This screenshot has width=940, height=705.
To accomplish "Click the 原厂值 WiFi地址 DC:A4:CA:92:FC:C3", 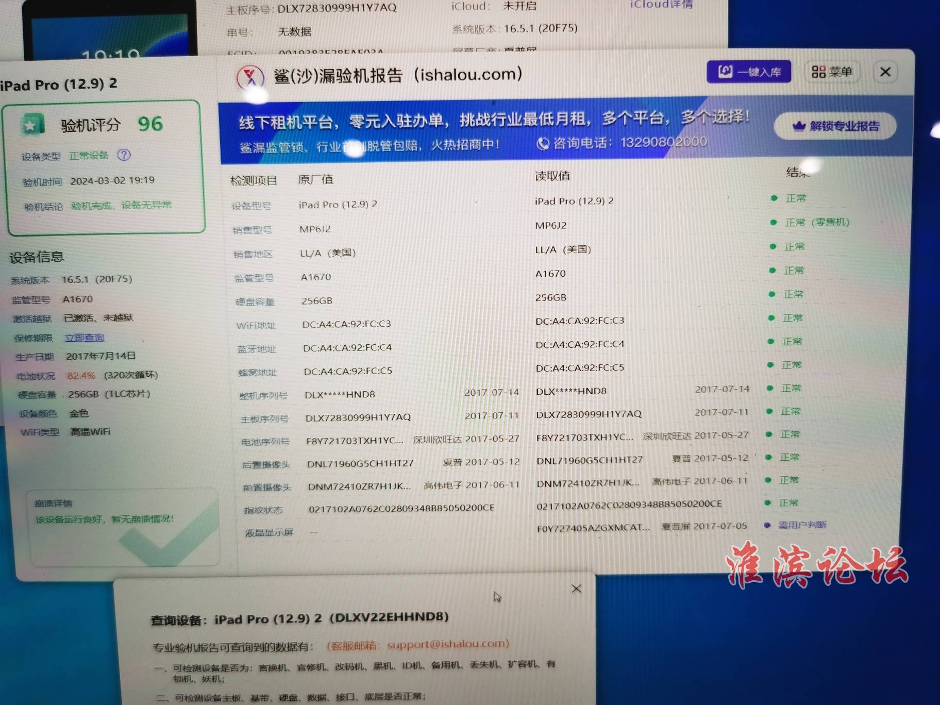I will click(x=347, y=324).
